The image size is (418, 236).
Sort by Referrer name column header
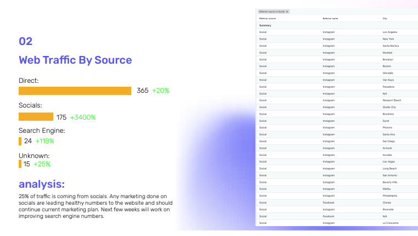[331, 19]
